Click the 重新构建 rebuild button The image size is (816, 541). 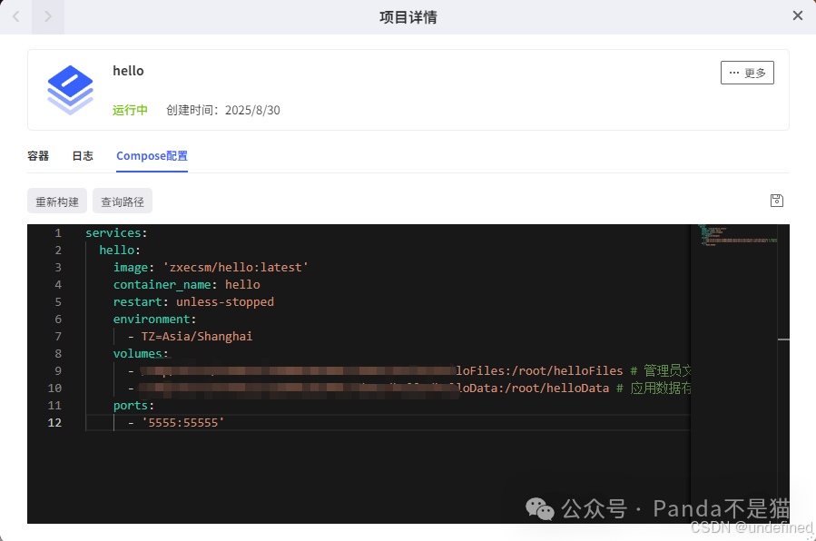pyautogui.click(x=56, y=202)
